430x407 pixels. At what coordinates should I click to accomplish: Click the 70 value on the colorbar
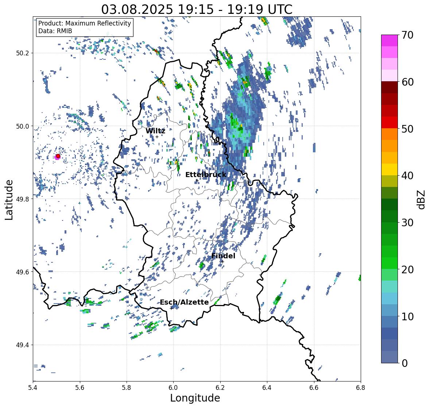click(407, 35)
